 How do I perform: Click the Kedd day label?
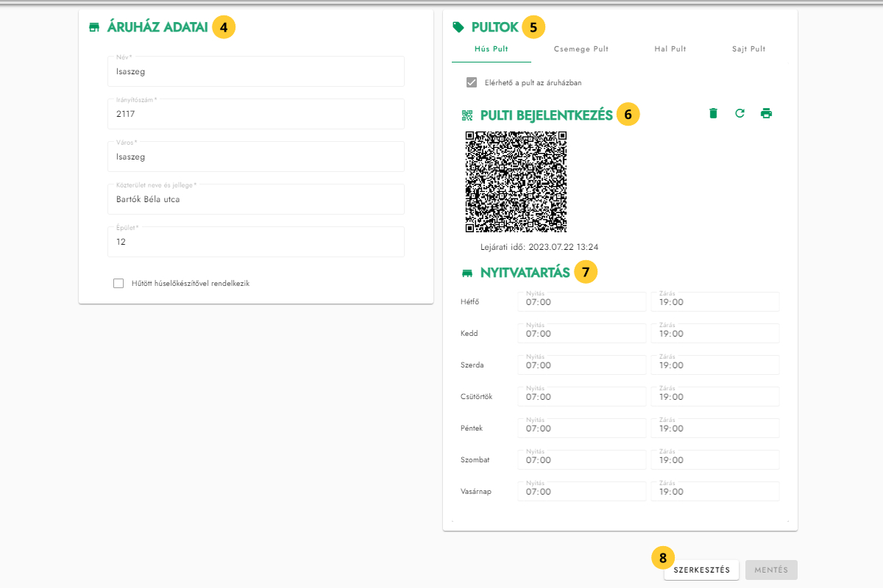pyautogui.click(x=469, y=334)
